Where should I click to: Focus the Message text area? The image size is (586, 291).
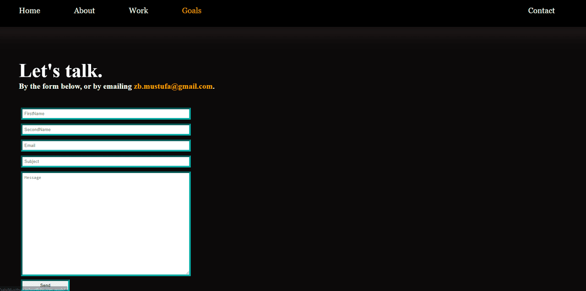[x=106, y=224]
